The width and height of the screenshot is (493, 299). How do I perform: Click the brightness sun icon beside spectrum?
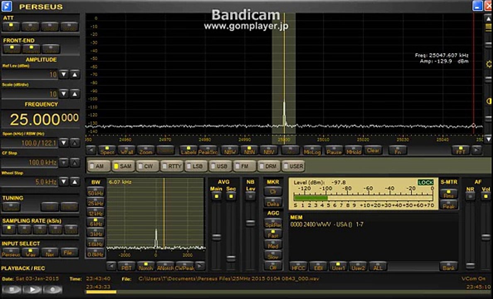tap(488, 64)
